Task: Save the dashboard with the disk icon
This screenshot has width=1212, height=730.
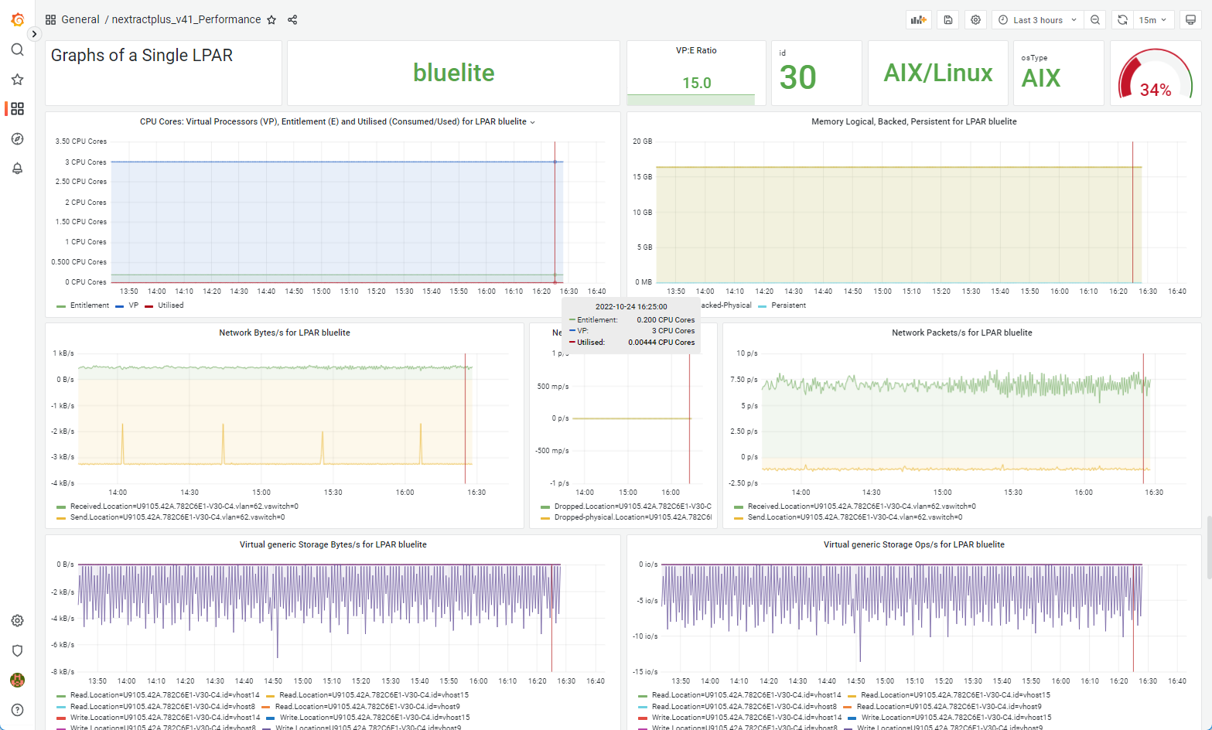Action: (x=948, y=20)
